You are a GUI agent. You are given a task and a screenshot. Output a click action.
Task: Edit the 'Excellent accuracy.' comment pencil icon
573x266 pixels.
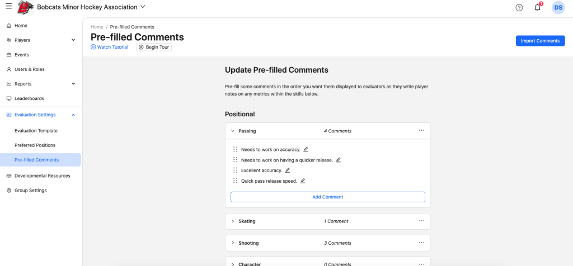coord(288,170)
